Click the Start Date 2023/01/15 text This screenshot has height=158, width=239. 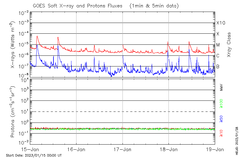pos(34,155)
